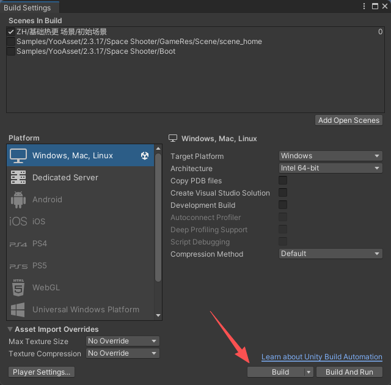The image size is (391, 385).
Task: Enable the scene_home scene checkbox
Action: click(x=11, y=42)
